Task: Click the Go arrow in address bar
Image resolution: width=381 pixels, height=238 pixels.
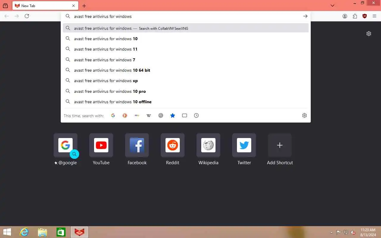Action: pyautogui.click(x=305, y=16)
